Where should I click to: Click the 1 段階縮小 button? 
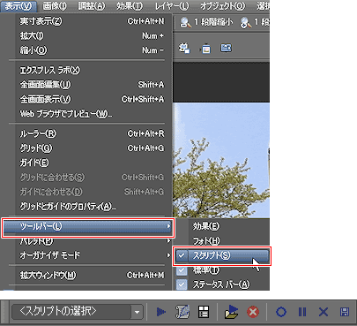click(207, 22)
